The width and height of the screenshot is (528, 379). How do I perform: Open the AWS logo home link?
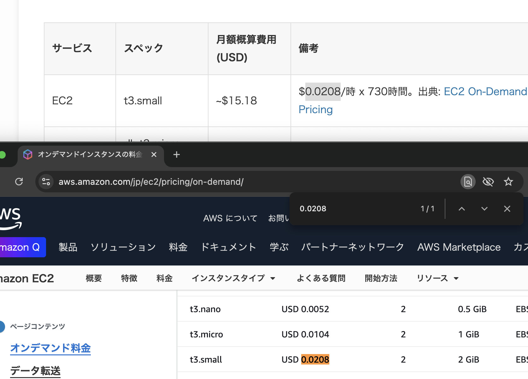[11, 218]
